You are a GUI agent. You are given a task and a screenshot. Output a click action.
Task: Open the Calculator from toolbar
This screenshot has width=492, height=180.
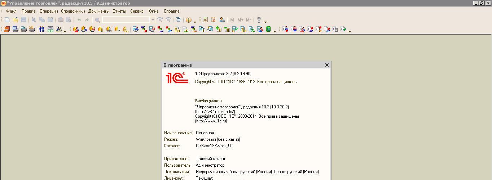206,20
